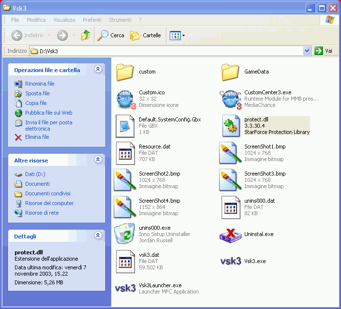Image resolution: width=341 pixels, height=309 pixels.
Task: Select the unins000.exe uninstaller icon
Action: tap(124, 234)
